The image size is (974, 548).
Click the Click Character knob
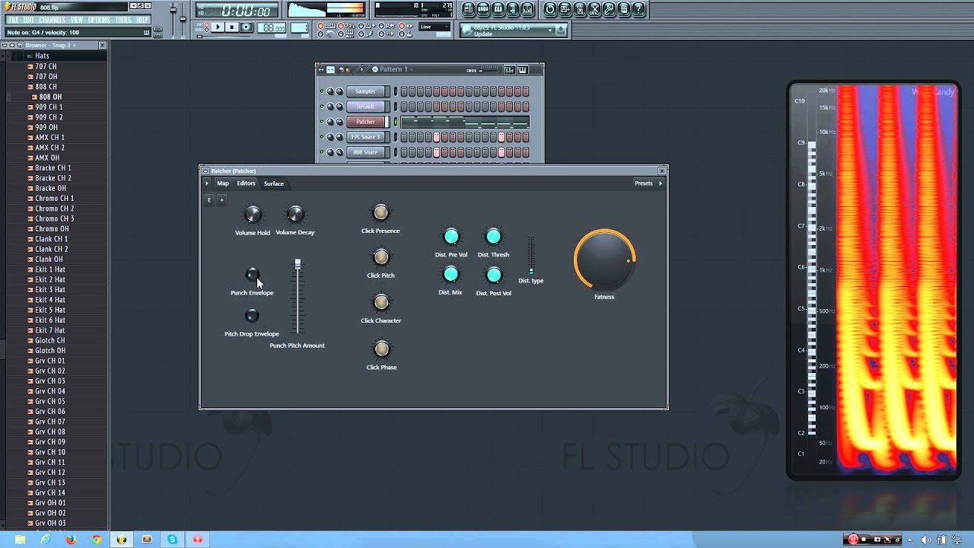(381, 302)
